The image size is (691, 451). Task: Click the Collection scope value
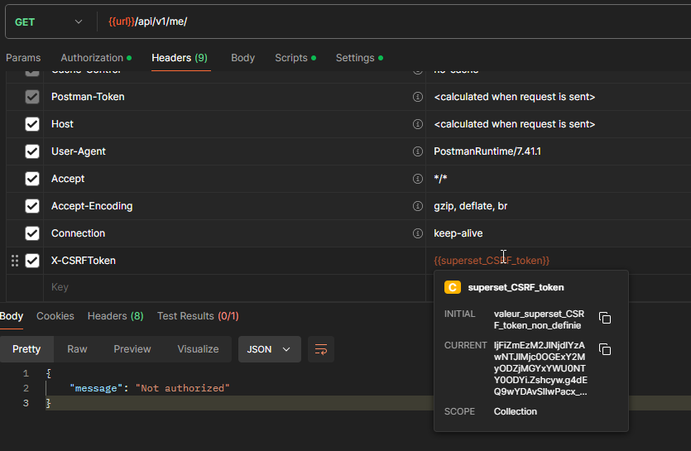coord(516,411)
